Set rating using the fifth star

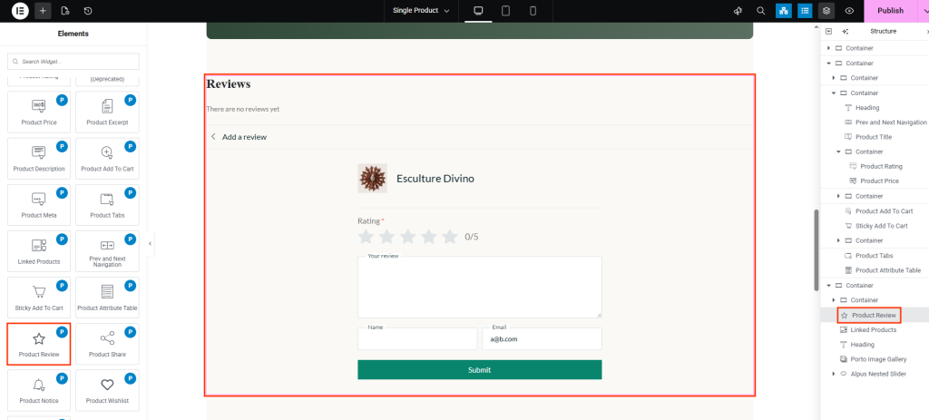pyautogui.click(x=449, y=237)
